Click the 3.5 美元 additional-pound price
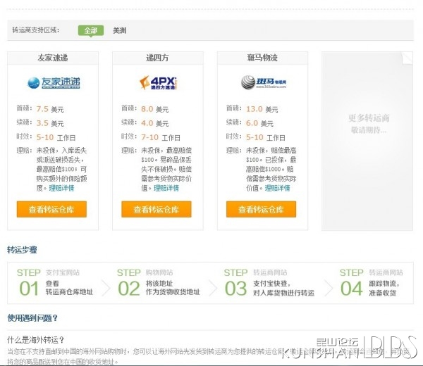This screenshot has width=423, height=366. point(50,123)
